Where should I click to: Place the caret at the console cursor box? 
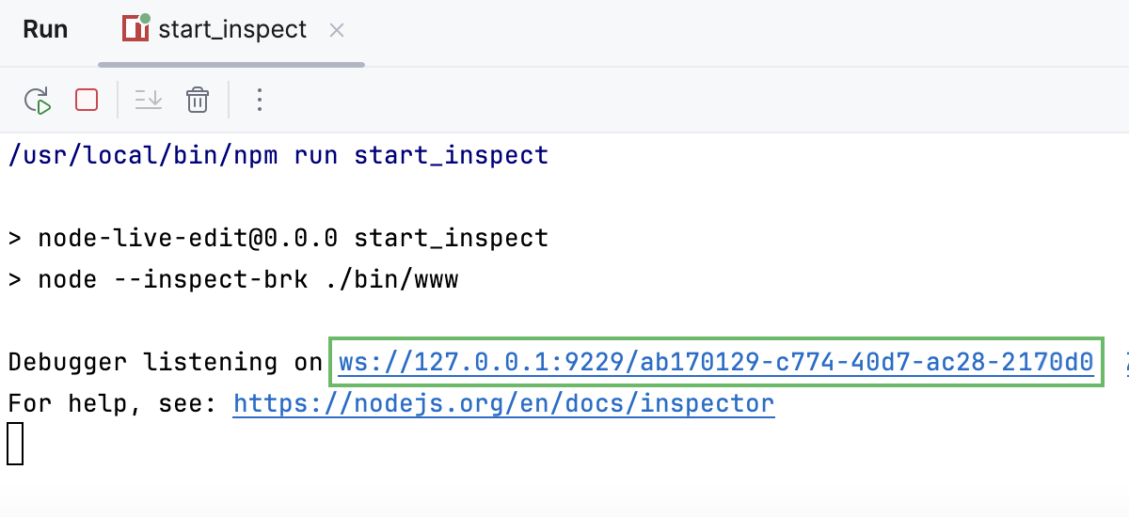click(x=15, y=444)
